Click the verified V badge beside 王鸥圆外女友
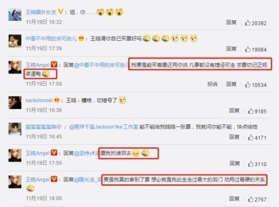 coord(60,12)
